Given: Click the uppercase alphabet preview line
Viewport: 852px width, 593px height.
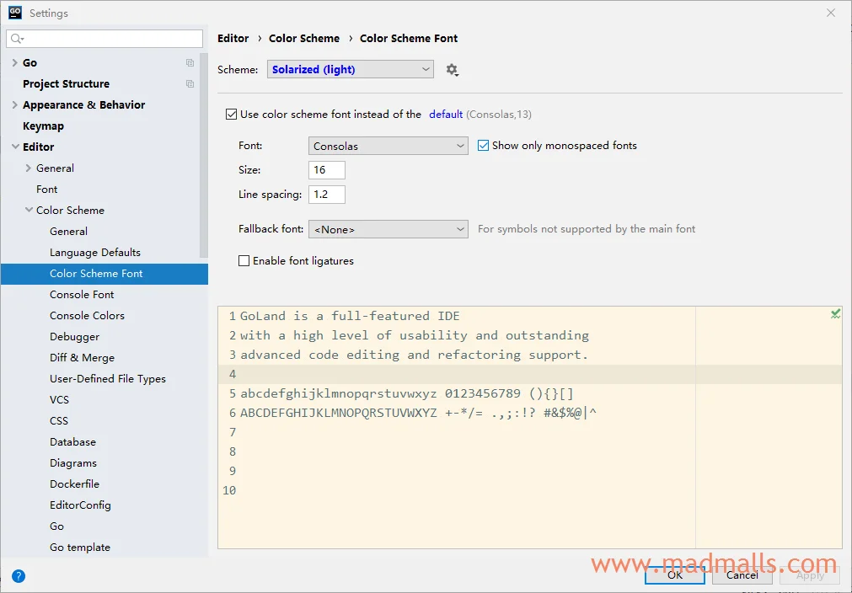Looking at the screenshot, I should pyautogui.click(x=418, y=414).
